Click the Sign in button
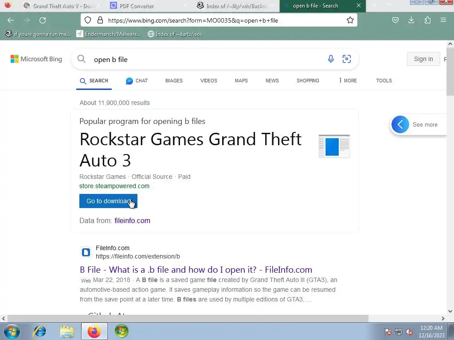Image resolution: width=454 pixels, height=340 pixels. (423, 59)
